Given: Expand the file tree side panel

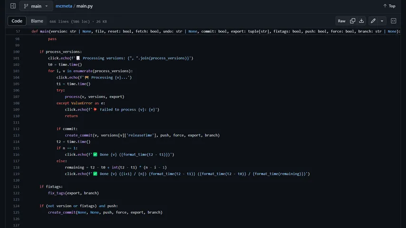Looking at the screenshot, I should [13, 6].
